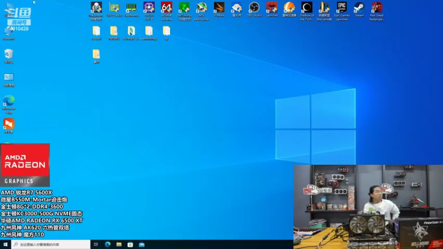This screenshot has height=249, width=443.
Task: Open 3DMark from the desktop
Action: coord(219,9)
